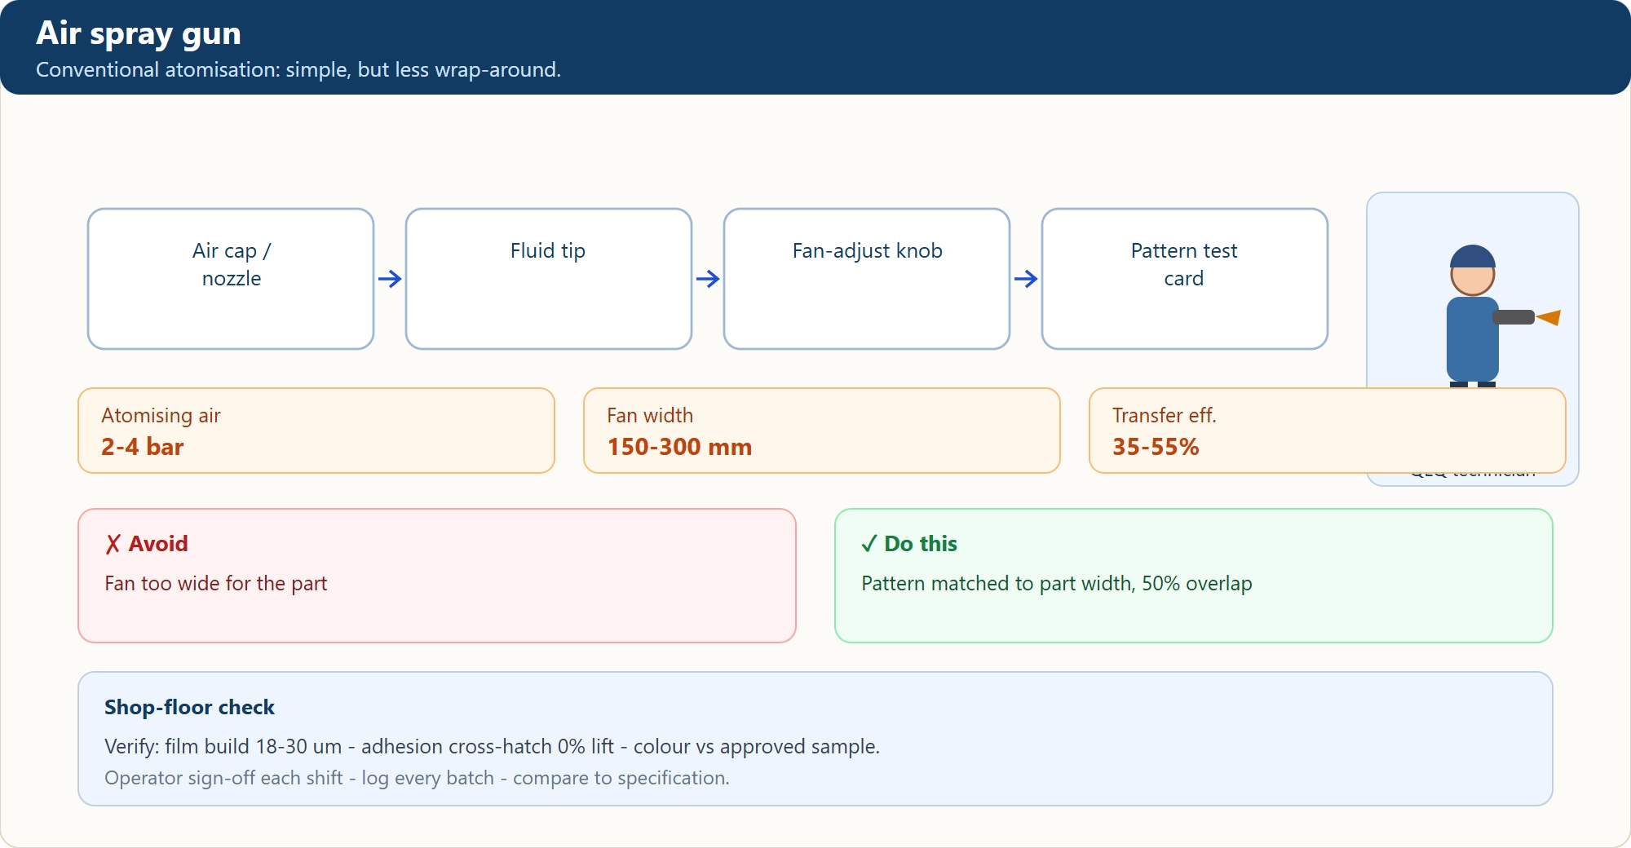Select the Pattern test card box
Viewport: 1631px width, 848px height.
(x=1185, y=279)
